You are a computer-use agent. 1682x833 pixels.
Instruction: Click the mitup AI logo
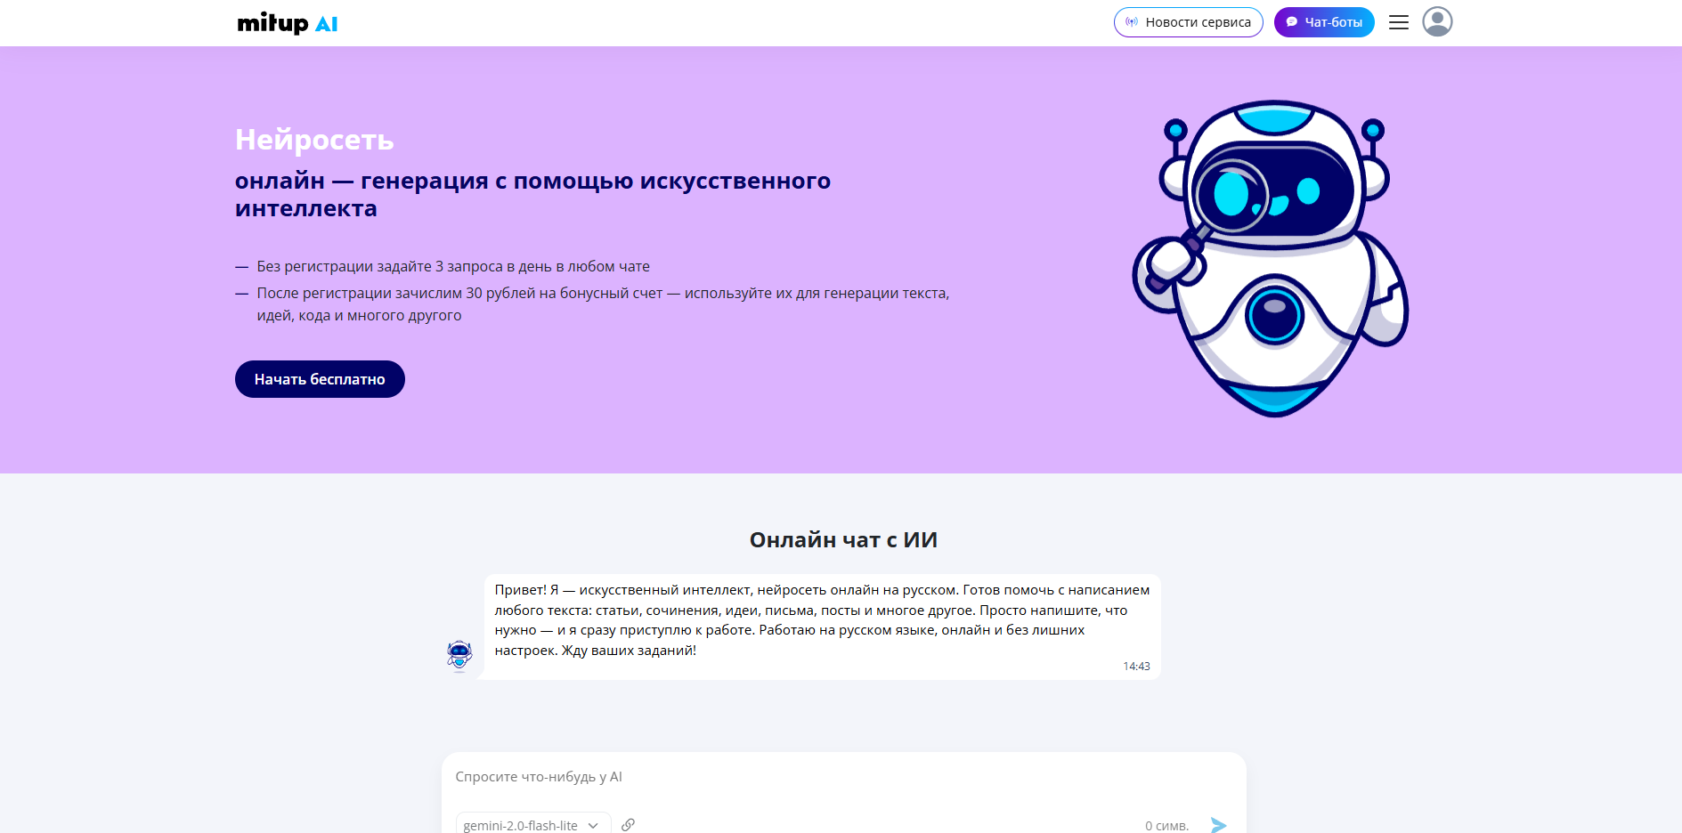click(x=287, y=23)
